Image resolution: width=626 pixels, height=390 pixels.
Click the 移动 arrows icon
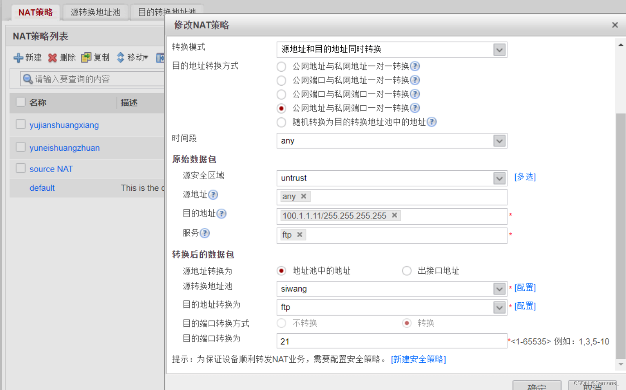[x=120, y=57]
